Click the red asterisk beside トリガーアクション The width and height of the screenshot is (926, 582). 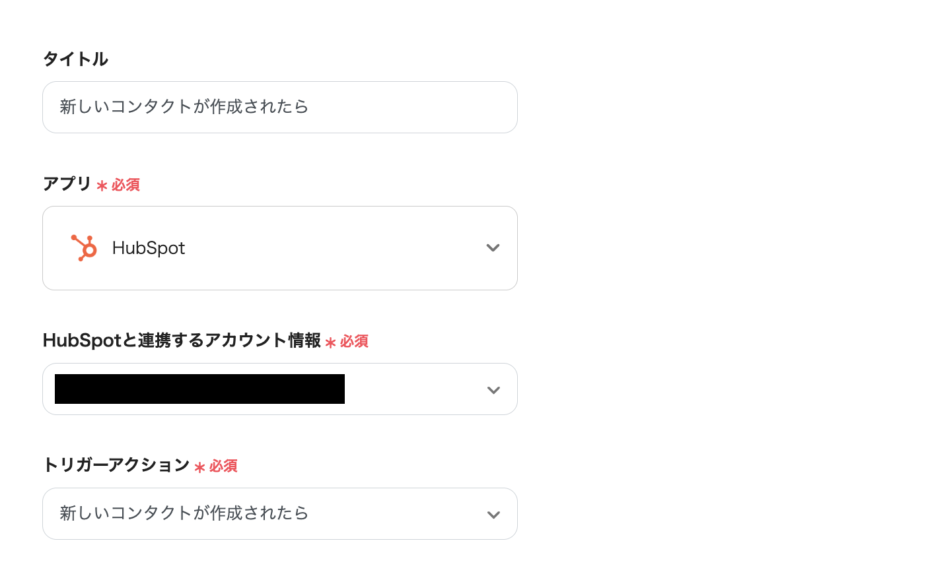(199, 468)
